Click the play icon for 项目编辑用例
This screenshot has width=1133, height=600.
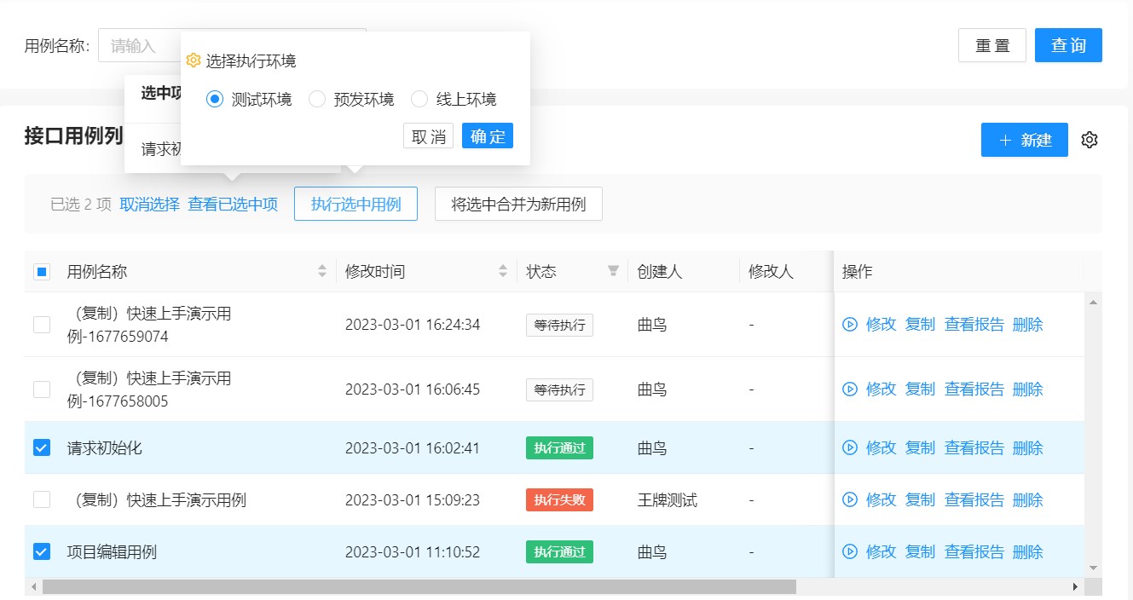click(x=849, y=551)
